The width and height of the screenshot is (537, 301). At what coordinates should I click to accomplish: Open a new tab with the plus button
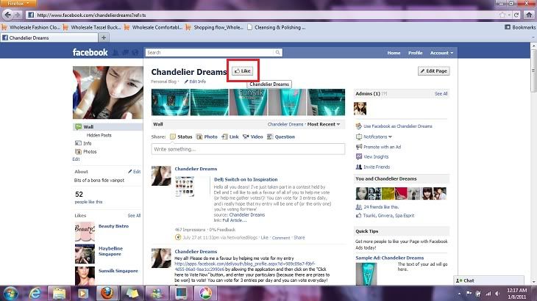point(104,37)
